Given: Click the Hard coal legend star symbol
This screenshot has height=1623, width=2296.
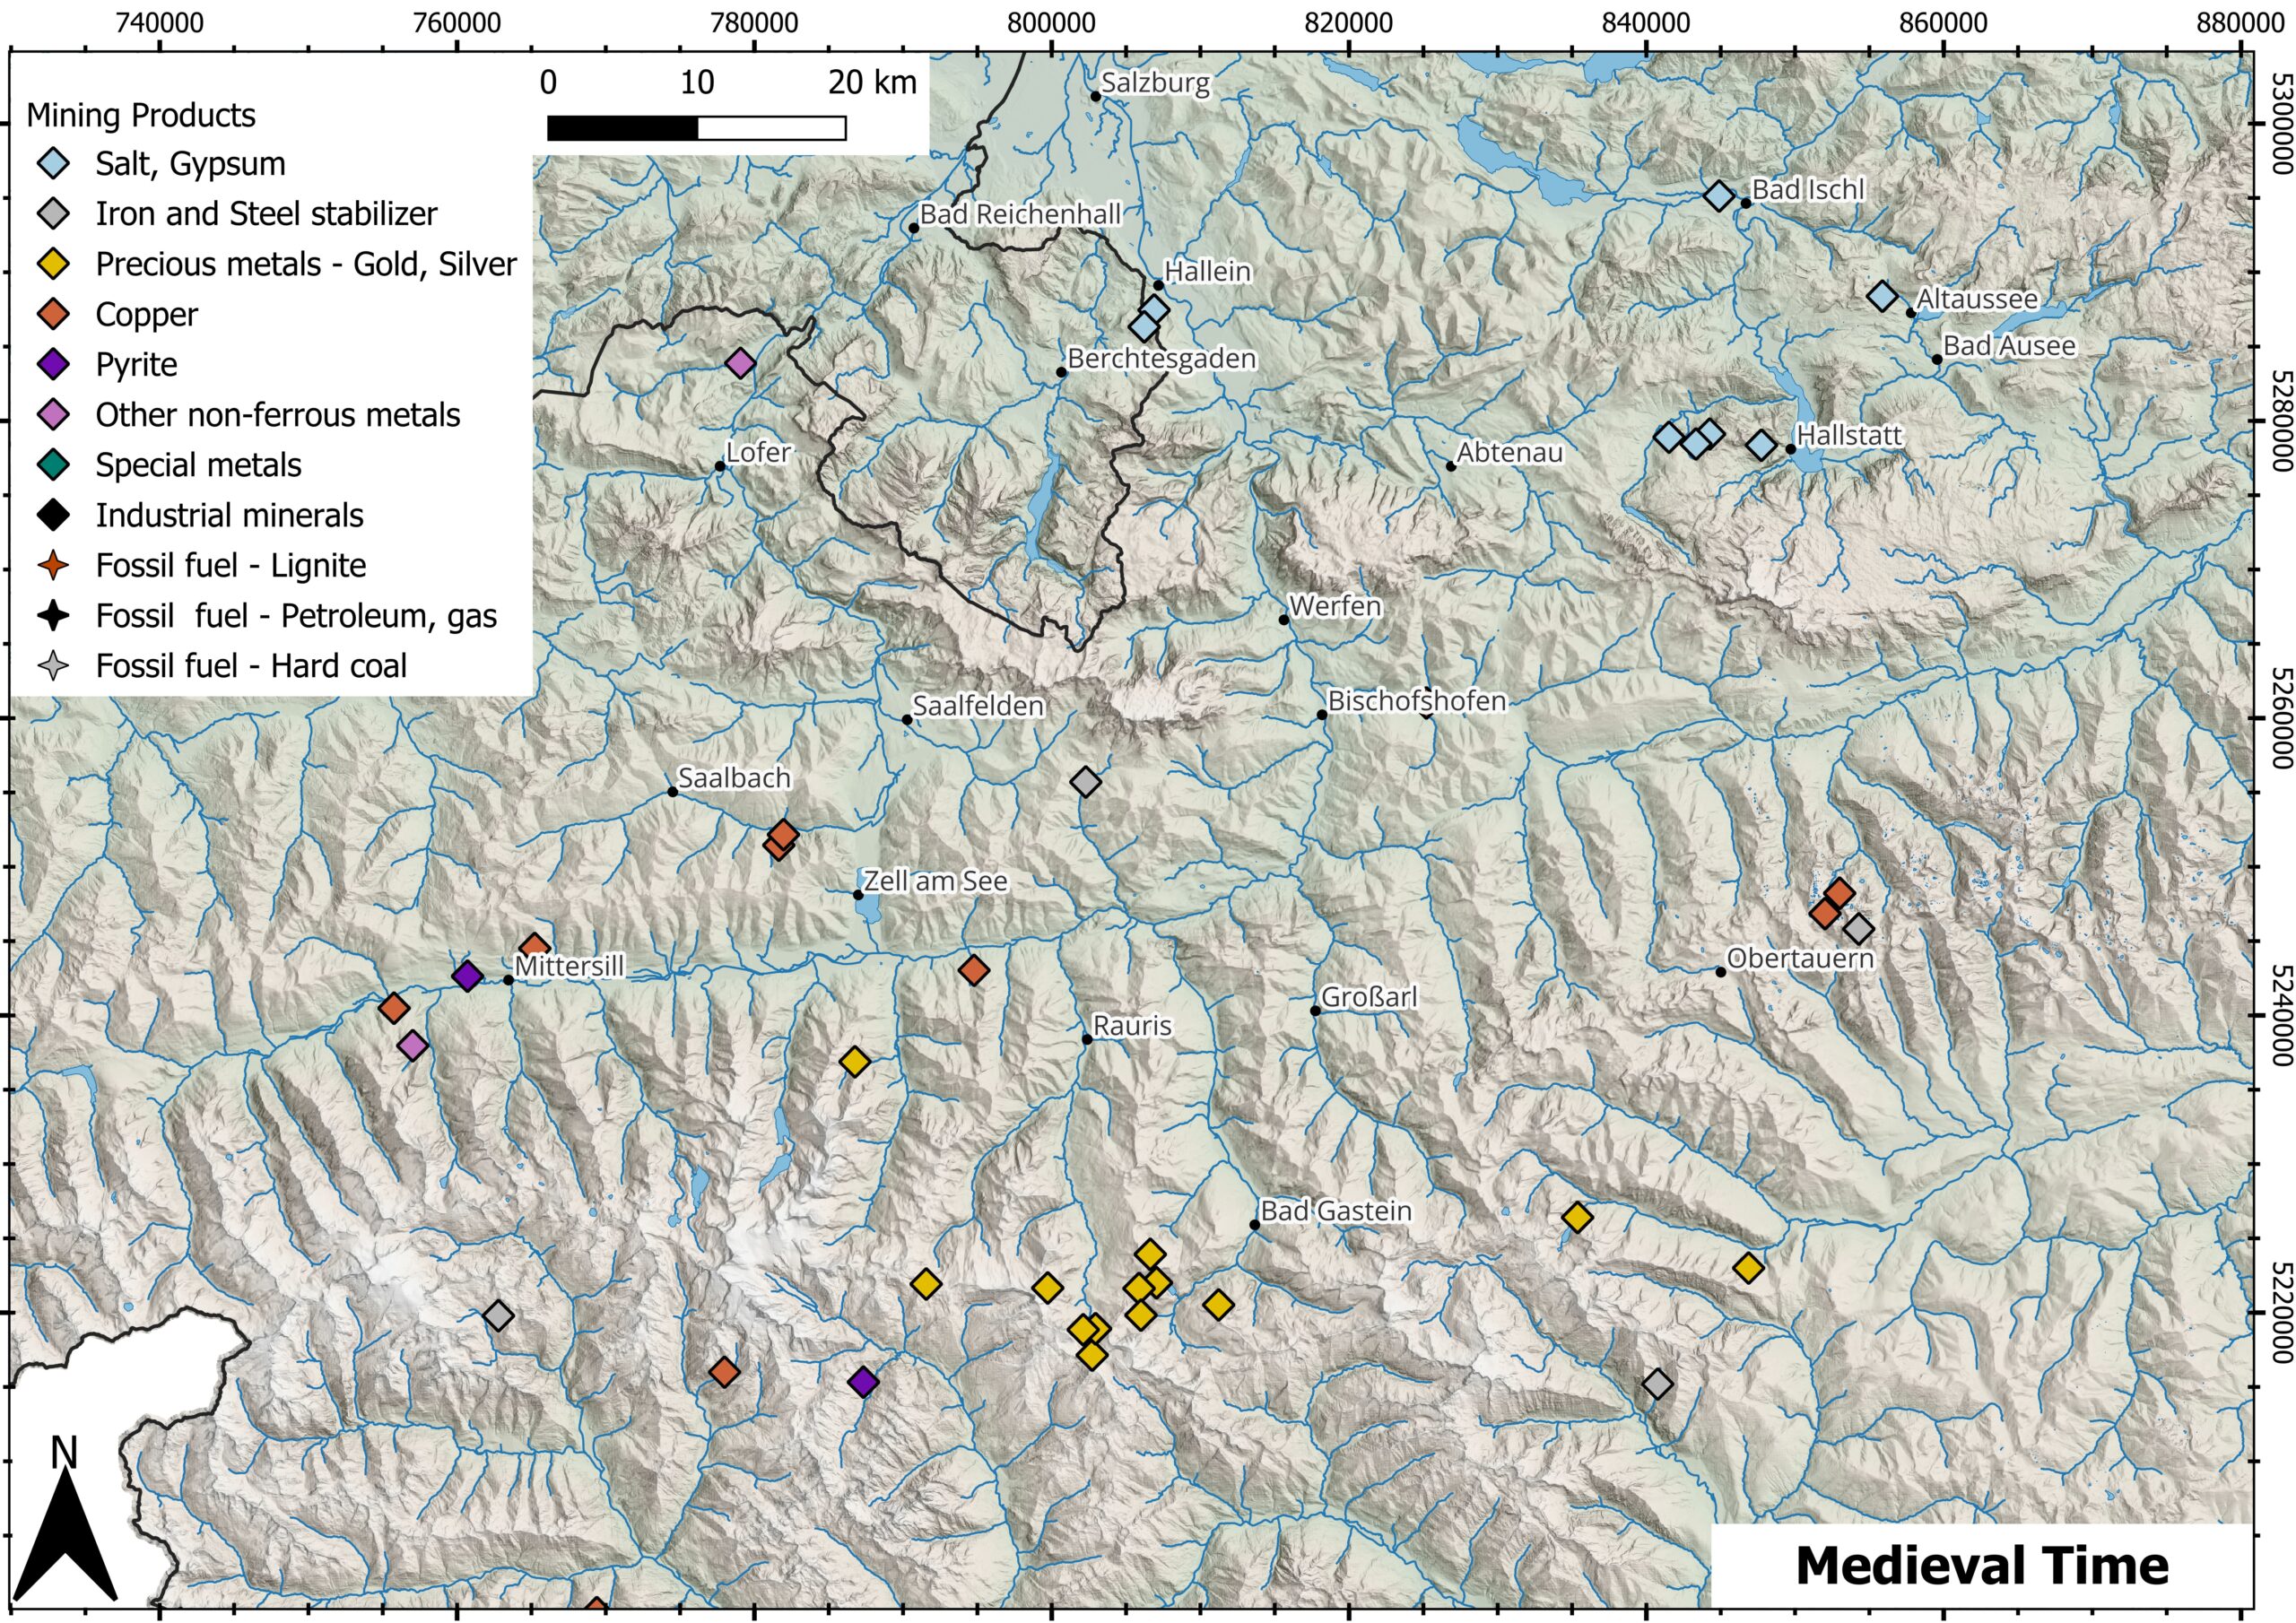Looking at the screenshot, I should click(x=53, y=665).
